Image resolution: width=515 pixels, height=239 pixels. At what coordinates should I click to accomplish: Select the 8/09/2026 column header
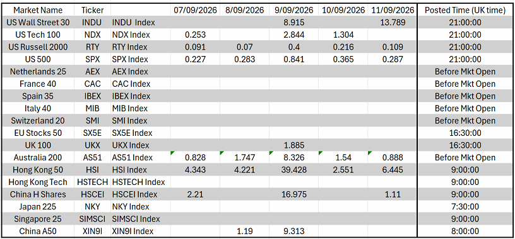point(245,10)
